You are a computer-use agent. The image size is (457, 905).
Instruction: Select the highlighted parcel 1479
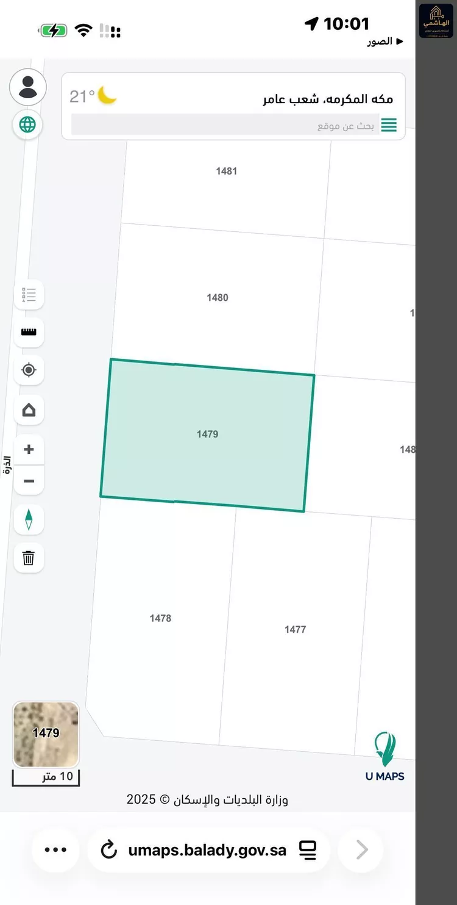coord(207,434)
